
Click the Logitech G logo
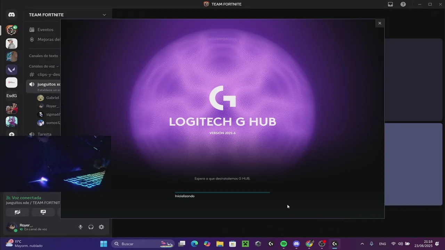[x=222, y=99]
